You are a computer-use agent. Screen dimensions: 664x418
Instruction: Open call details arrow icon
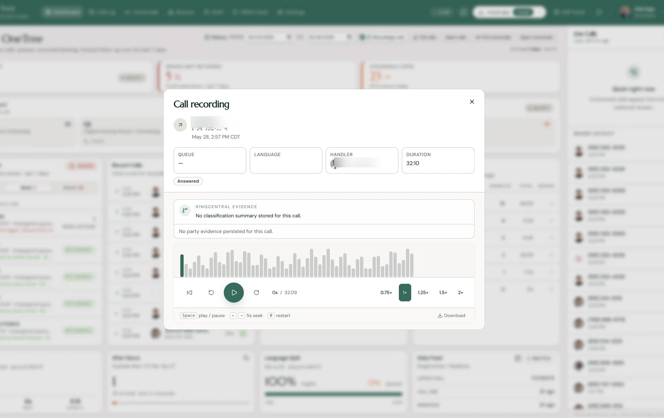tap(180, 125)
